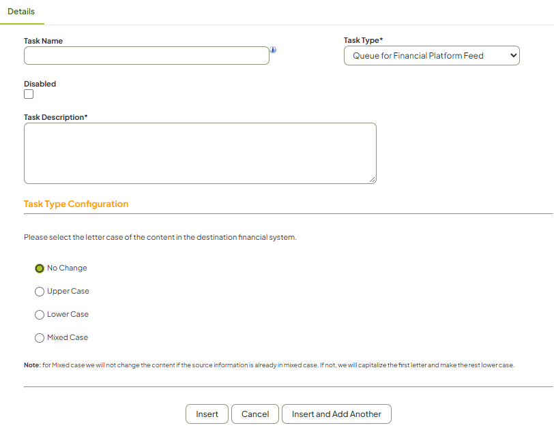Click the info icon beside Task Name
Screen dimensions: 554x432
click(273, 50)
